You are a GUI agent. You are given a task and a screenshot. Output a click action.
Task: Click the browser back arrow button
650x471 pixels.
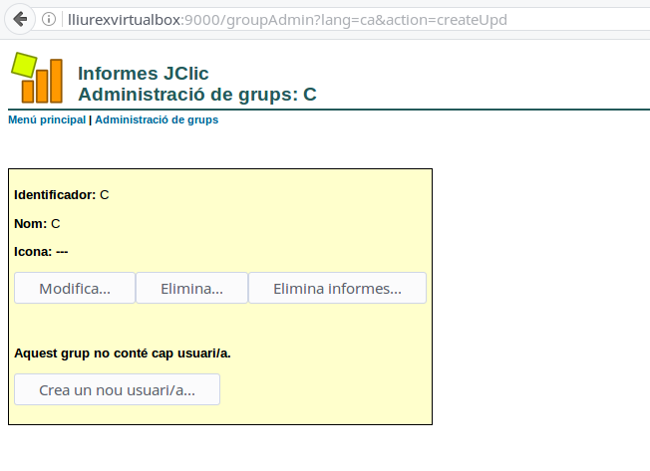point(20,19)
